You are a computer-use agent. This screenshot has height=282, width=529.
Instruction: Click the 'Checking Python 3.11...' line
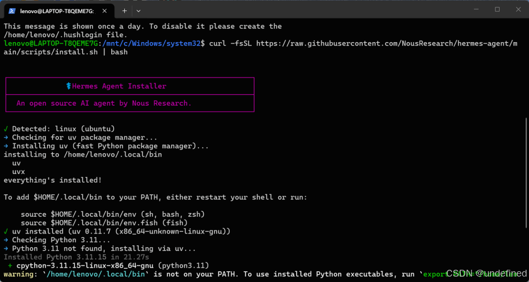57,240
